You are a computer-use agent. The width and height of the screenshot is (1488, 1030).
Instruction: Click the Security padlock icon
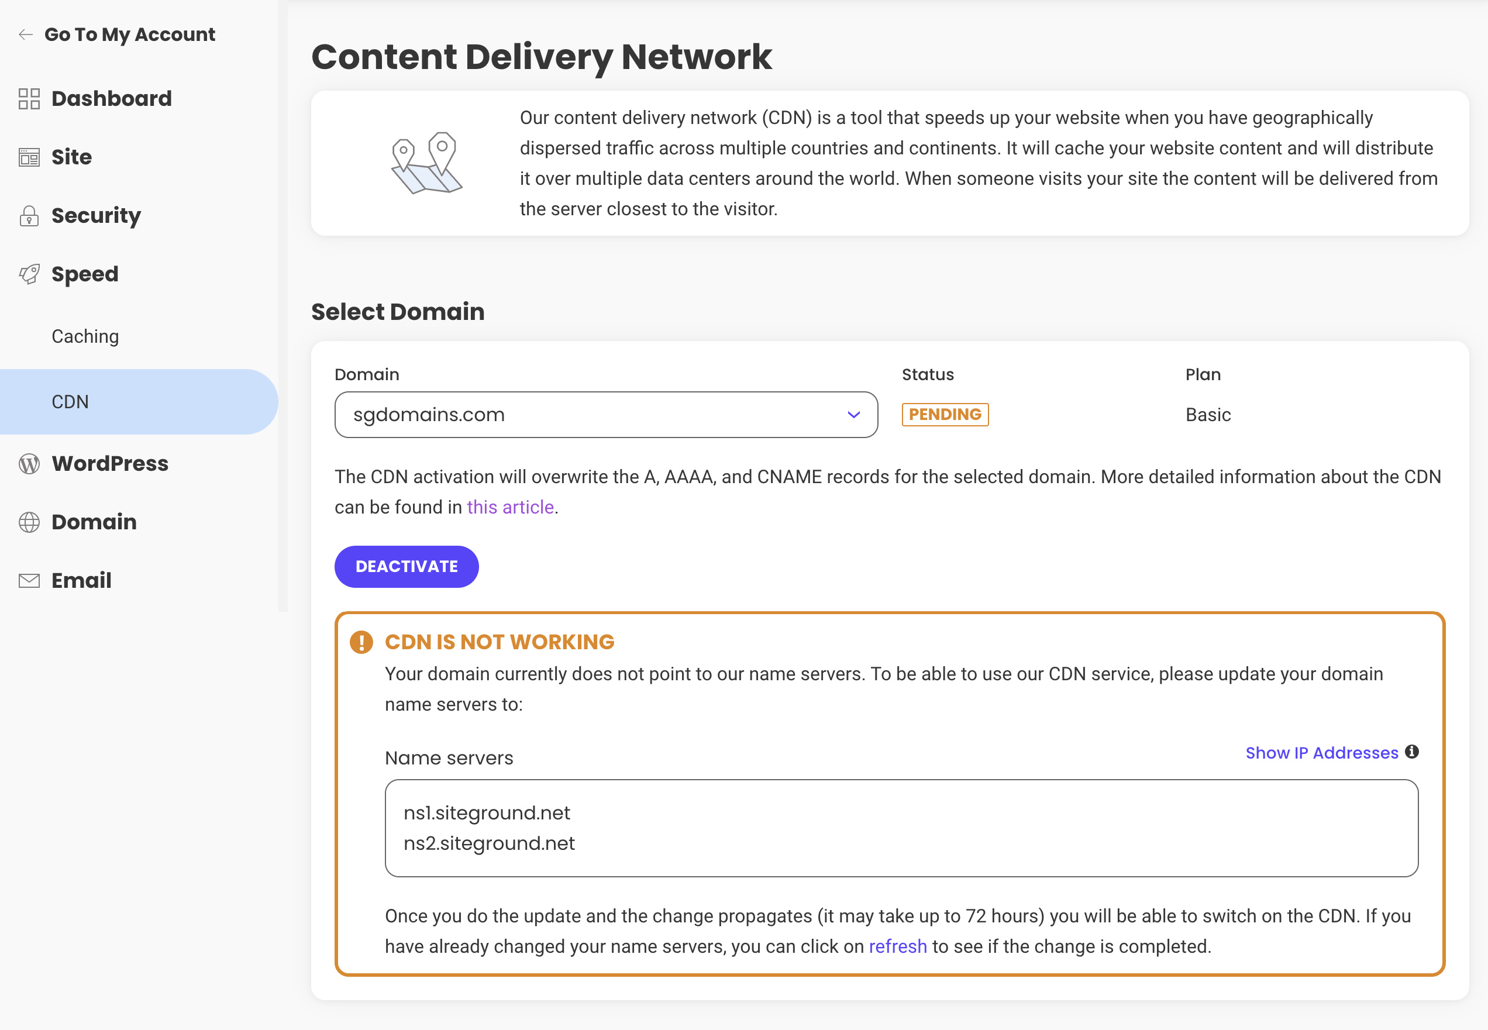[x=29, y=216]
